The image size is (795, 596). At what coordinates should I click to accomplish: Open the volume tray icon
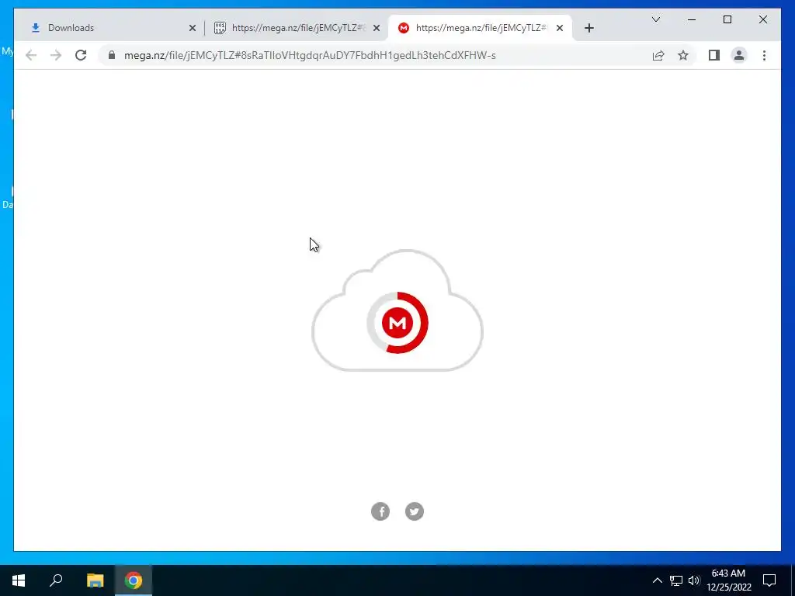[x=694, y=580]
